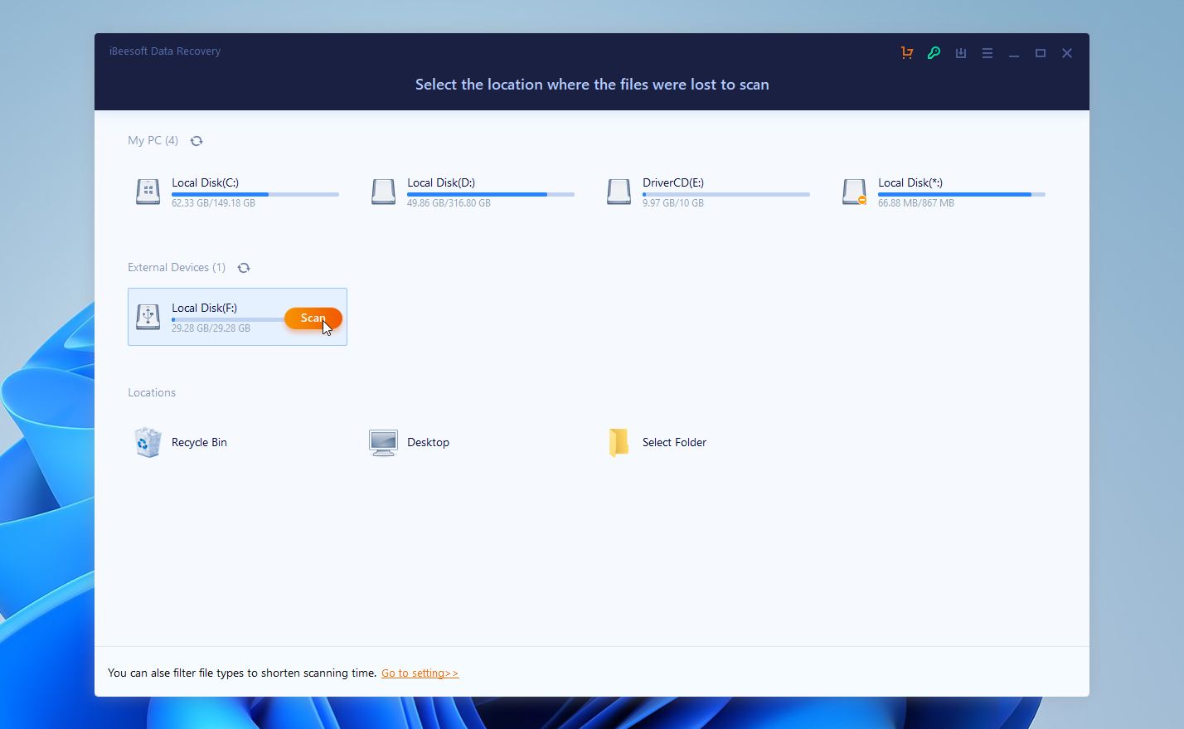Open the Go to setting link
1184x729 pixels.
[x=420, y=673]
